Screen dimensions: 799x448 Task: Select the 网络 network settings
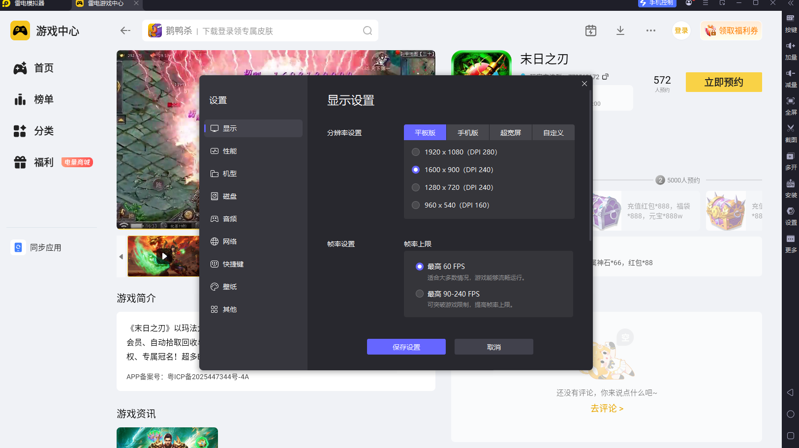(253, 241)
